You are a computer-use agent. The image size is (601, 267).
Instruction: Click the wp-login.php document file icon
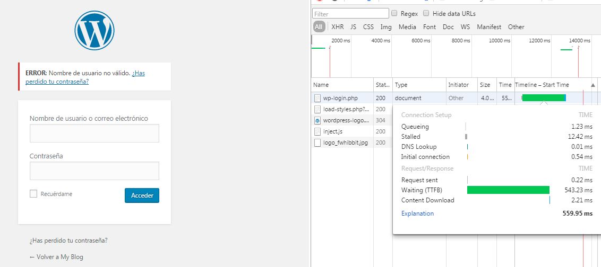(317, 98)
